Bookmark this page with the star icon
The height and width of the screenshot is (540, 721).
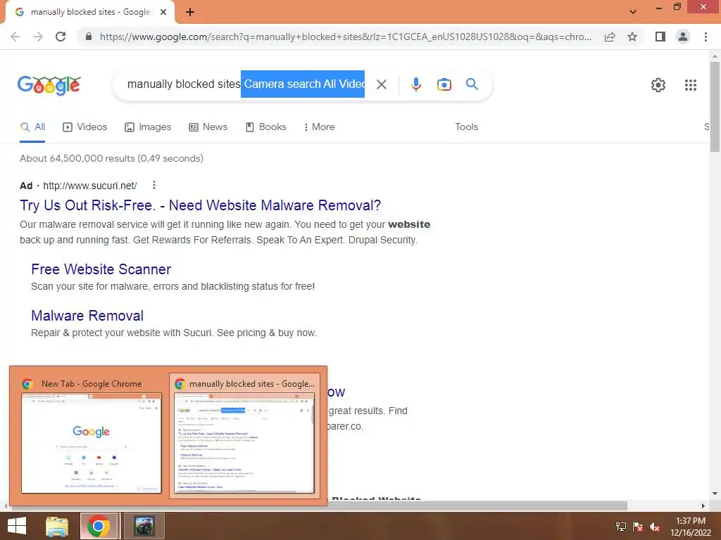tap(632, 37)
